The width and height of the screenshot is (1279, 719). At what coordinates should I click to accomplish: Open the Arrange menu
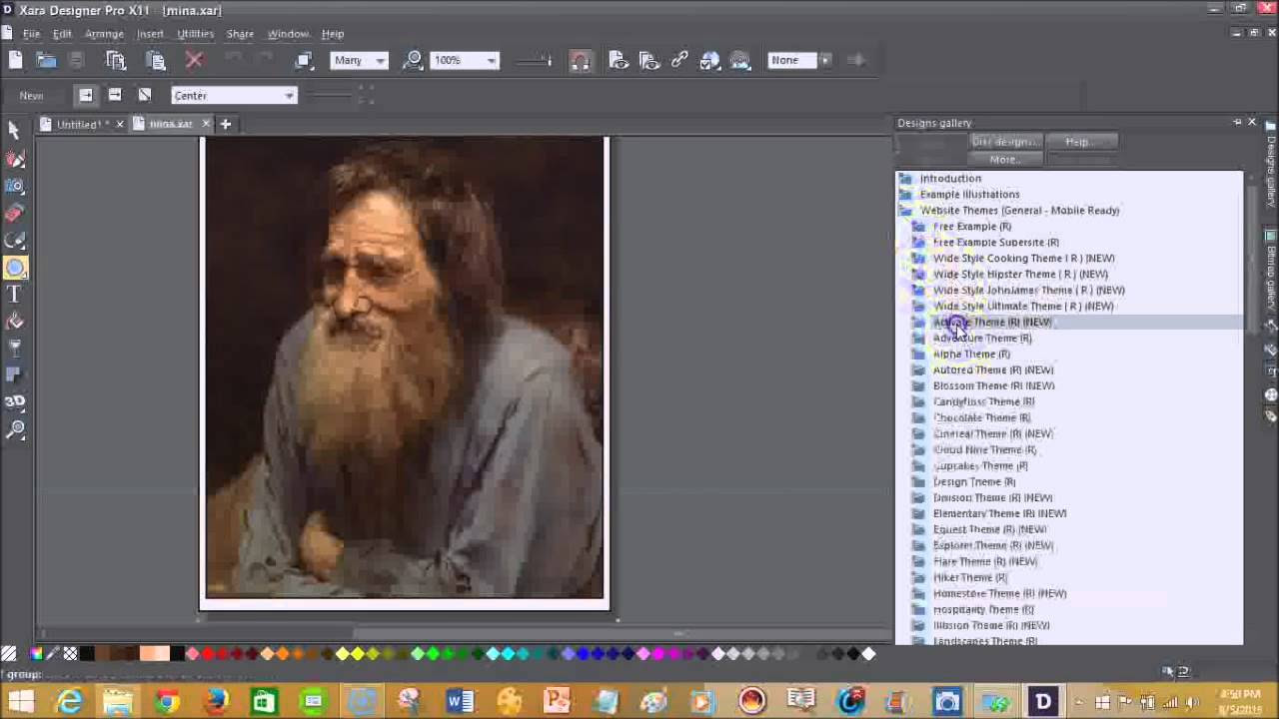104,34
